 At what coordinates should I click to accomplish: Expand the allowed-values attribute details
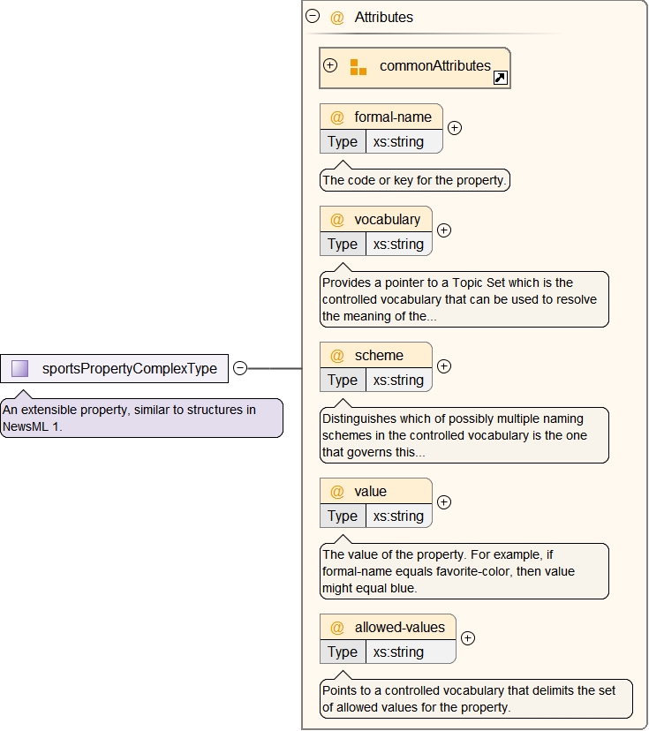[x=468, y=637]
